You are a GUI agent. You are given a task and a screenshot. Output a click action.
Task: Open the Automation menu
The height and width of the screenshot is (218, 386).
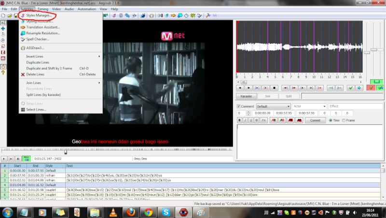pyautogui.click(x=87, y=9)
